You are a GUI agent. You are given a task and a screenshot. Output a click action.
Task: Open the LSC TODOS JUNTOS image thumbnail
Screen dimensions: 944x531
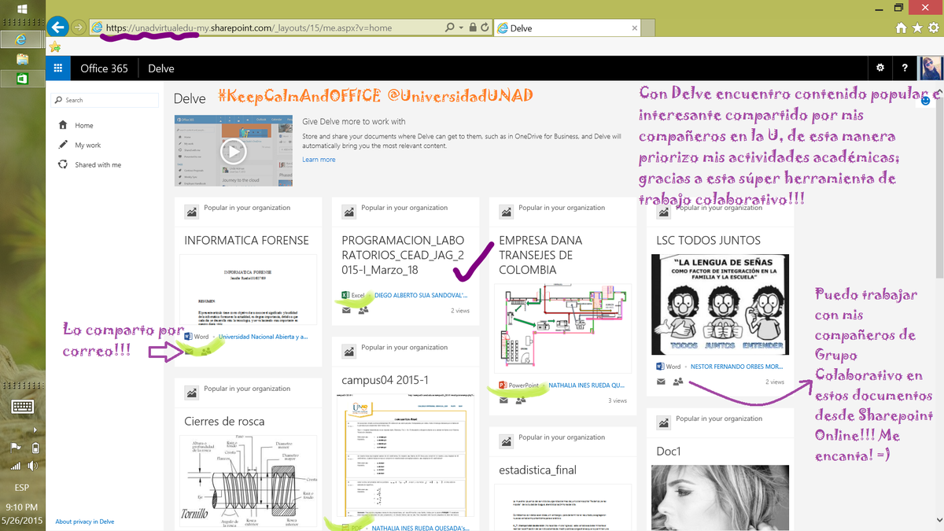pyautogui.click(x=721, y=304)
